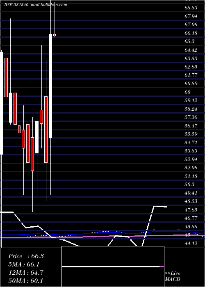205x287 pixels.
Task: Select the 58.24 price axis label
Action: coord(191,109)
